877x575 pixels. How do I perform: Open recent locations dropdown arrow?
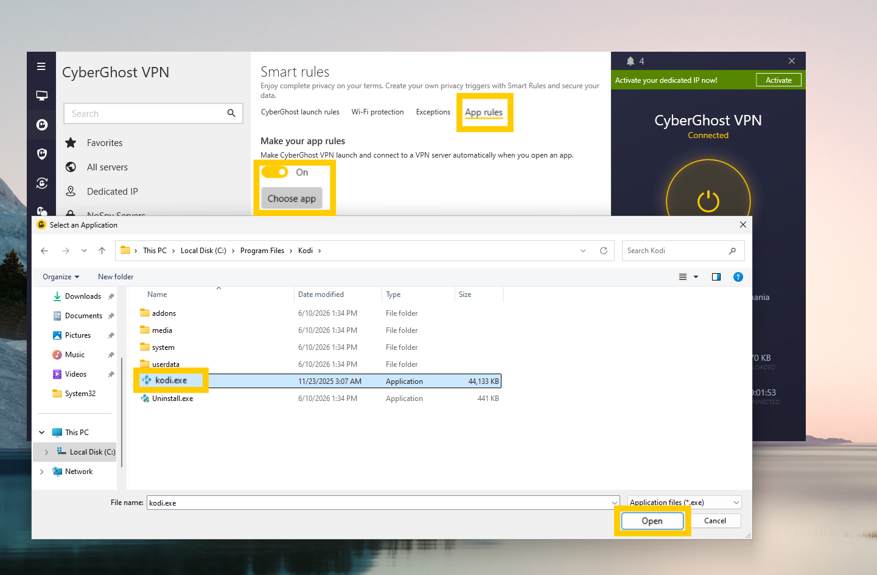[x=84, y=251]
